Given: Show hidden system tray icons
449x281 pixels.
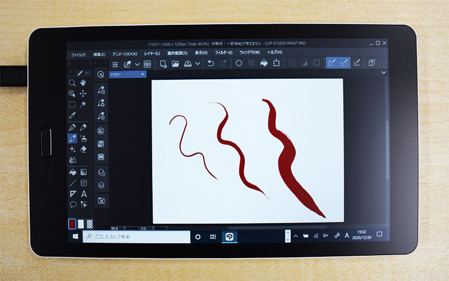Looking at the screenshot, I should (296, 236).
